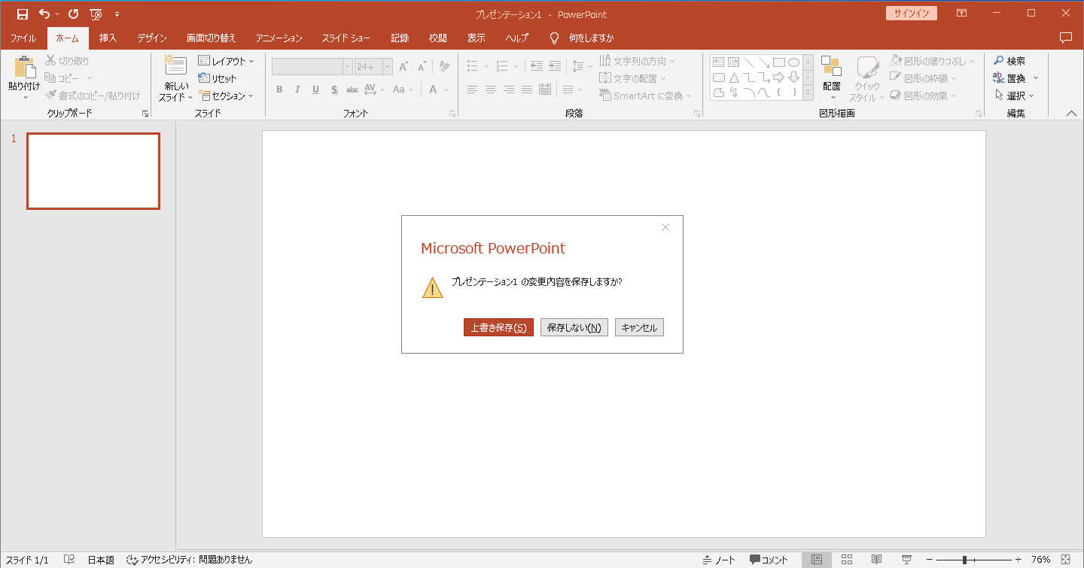
Task: Switch to the Transitions tab
Action: (x=212, y=38)
